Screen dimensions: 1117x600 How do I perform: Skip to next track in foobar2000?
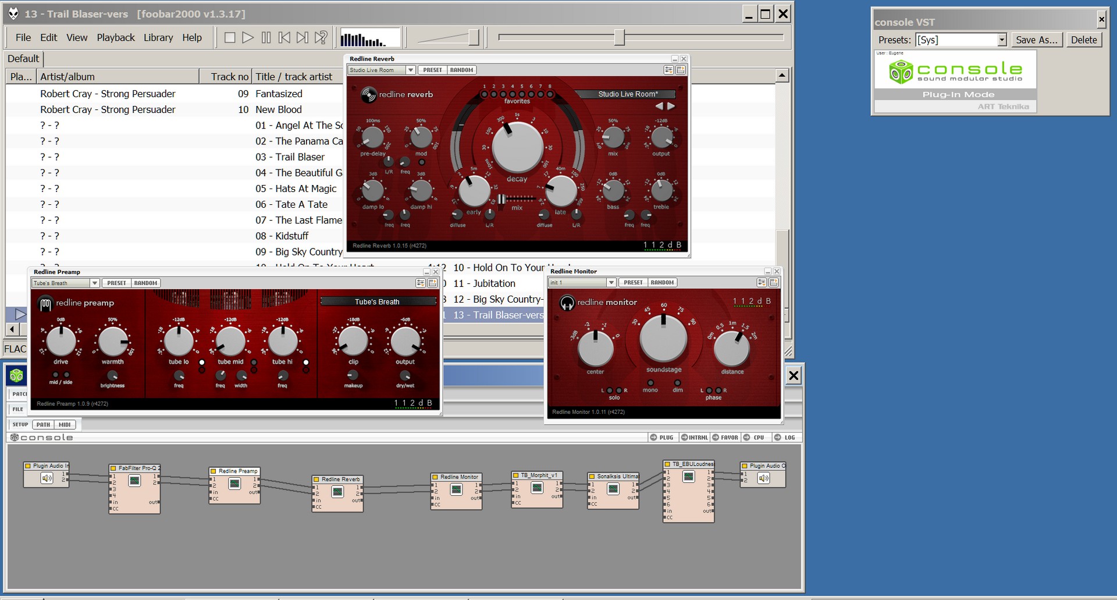tap(302, 38)
